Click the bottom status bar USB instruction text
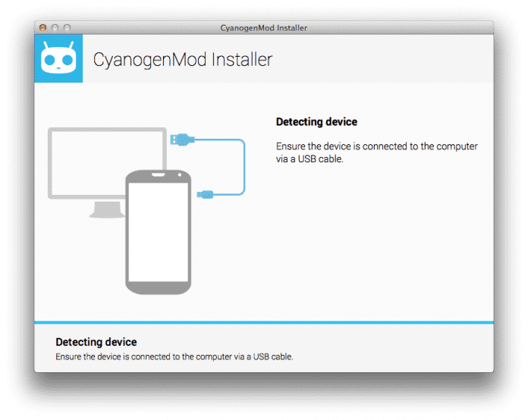This screenshot has width=528, height=420. (x=174, y=356)
